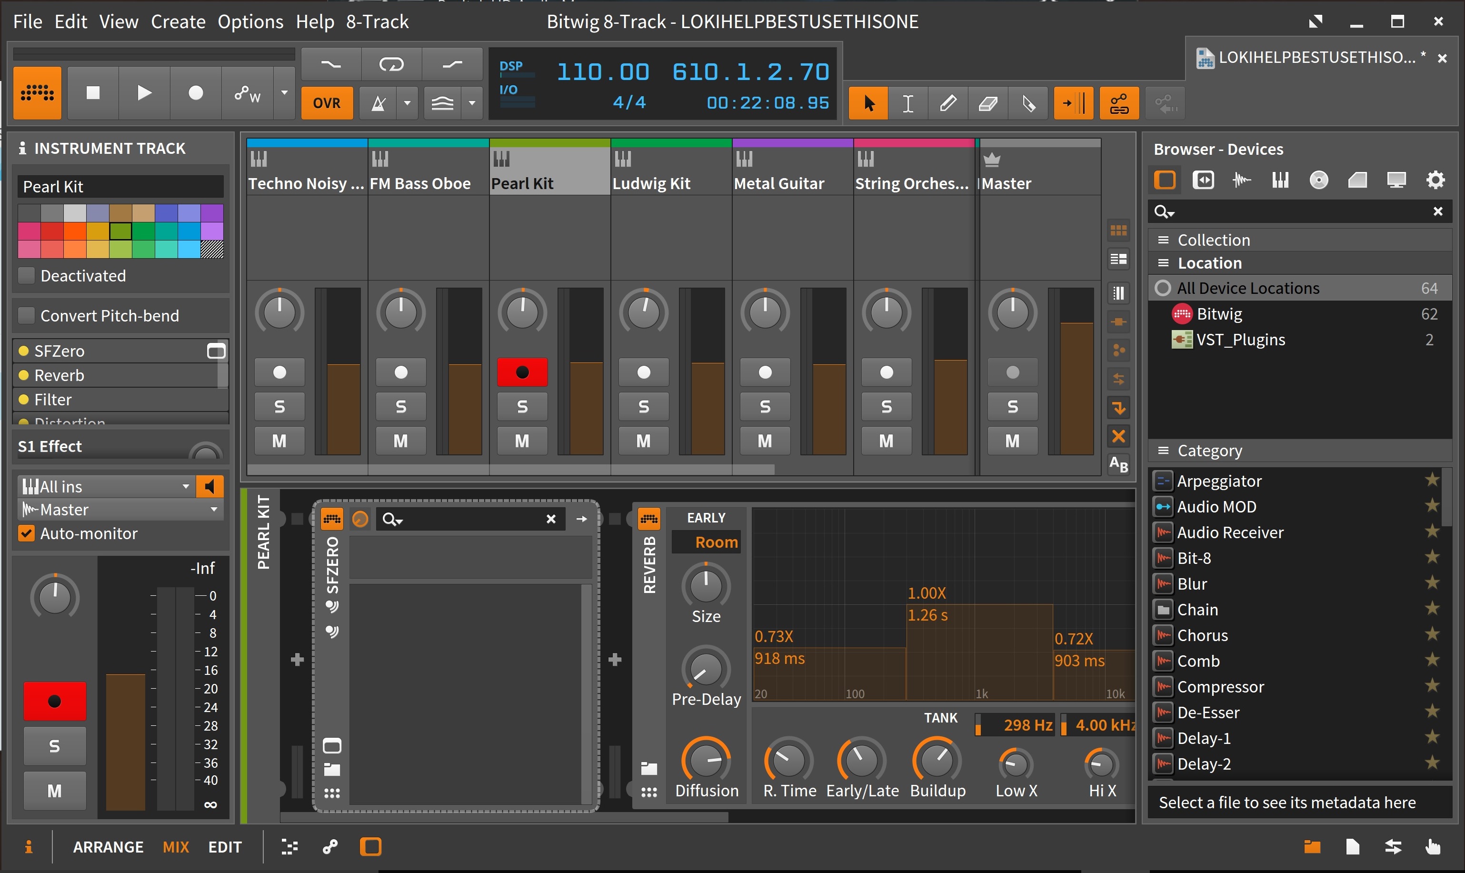Open the 8-Track menu
Image resolution: width=1465 pixels, height=873 pixels.
click(377, 22)
